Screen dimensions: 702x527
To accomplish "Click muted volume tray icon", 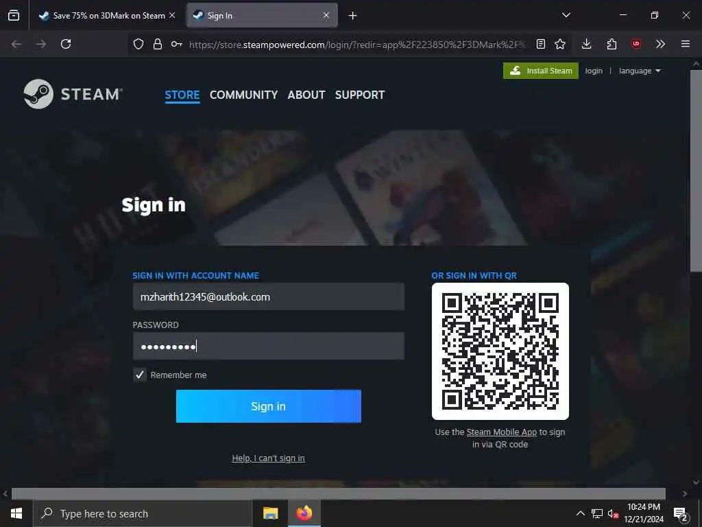I will 613,513.
